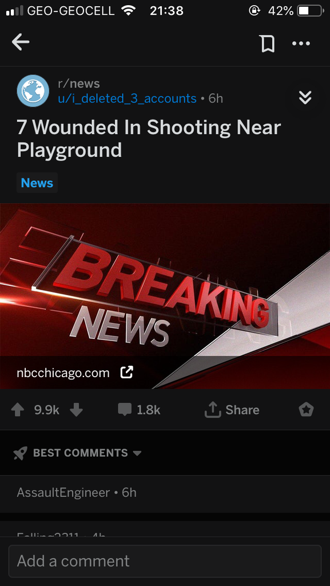Viewport: 330px width, 586px height.
Task: Tap the back arrow icon
Action: (21, 42)
